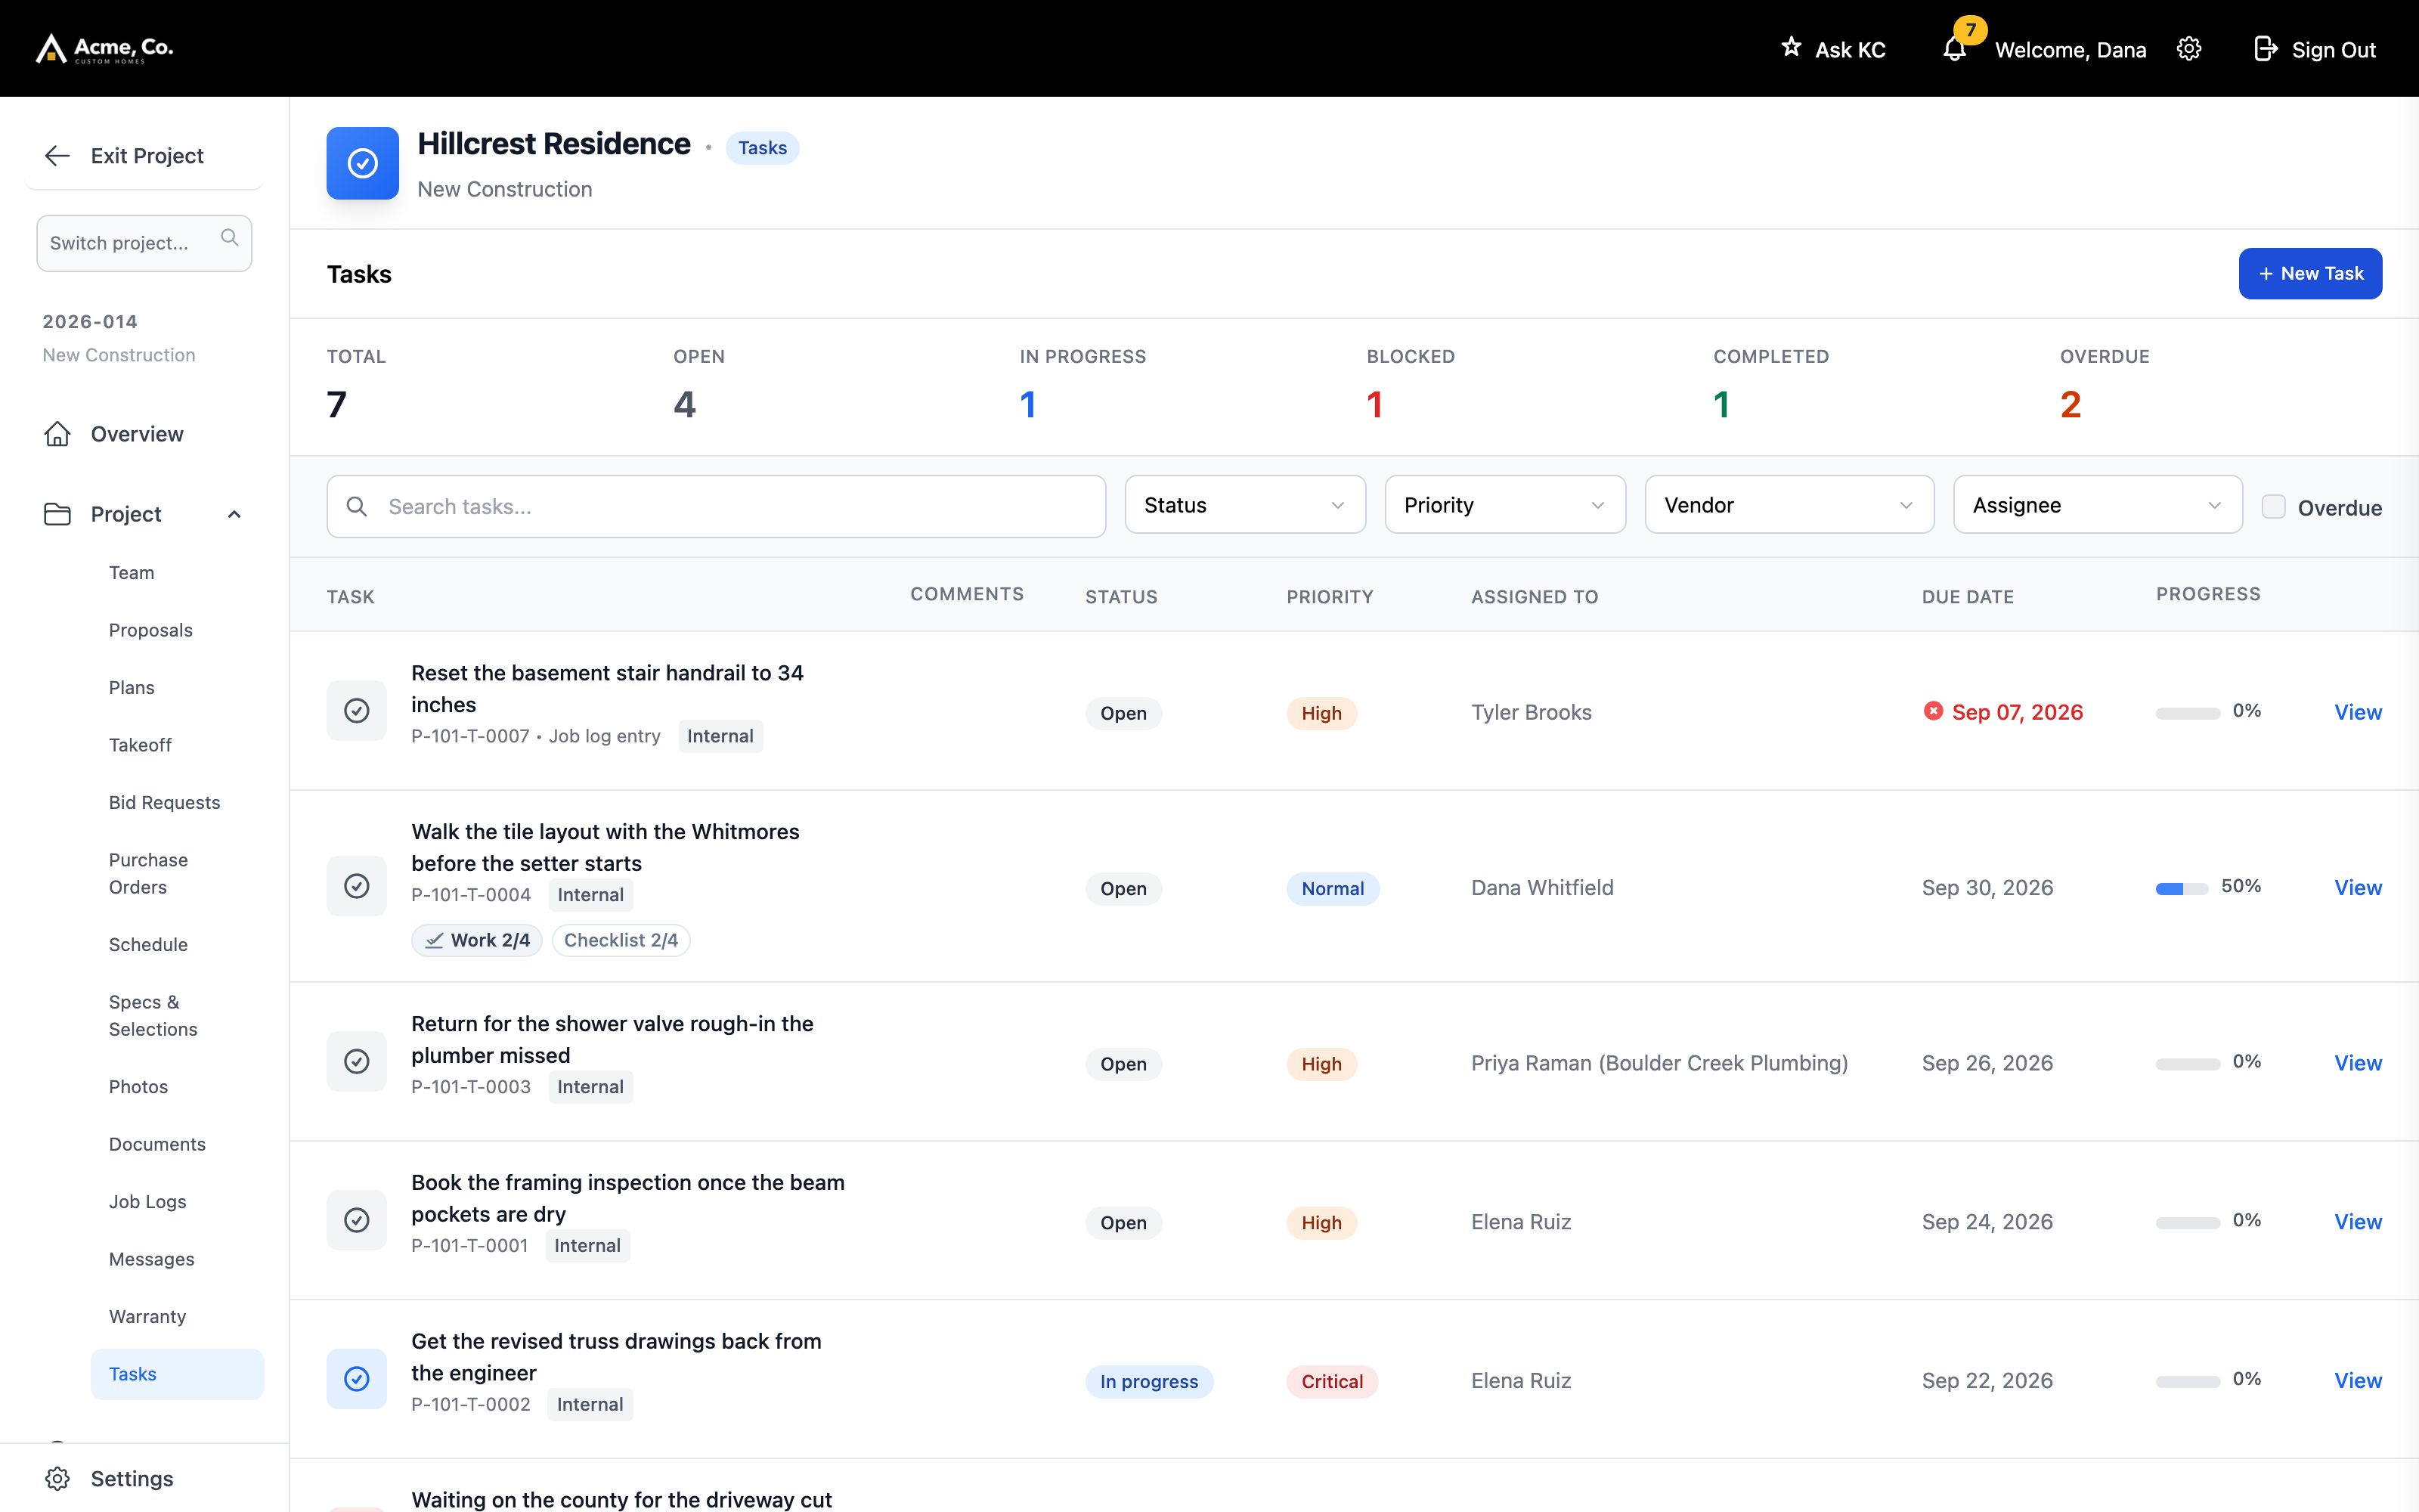Click the blue Hillcrest Residence task icon
Viewport: 2419px width, 1512px height.
click(x=363, y=163)
